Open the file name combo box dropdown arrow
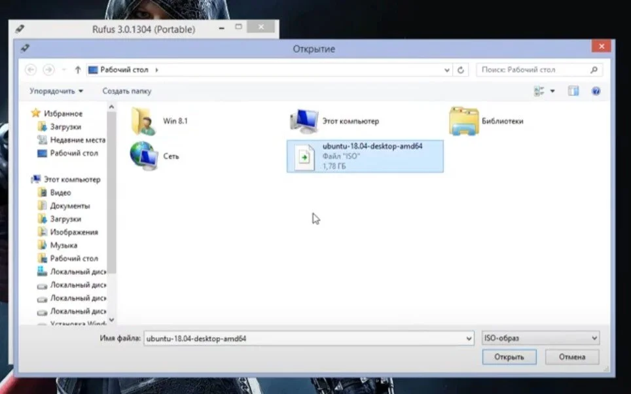Viewport: 631px width, 394px height. 469,338
